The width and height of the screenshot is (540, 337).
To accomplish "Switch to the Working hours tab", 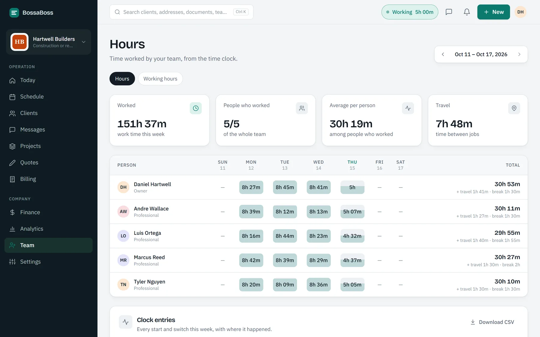I will [160, 79].
